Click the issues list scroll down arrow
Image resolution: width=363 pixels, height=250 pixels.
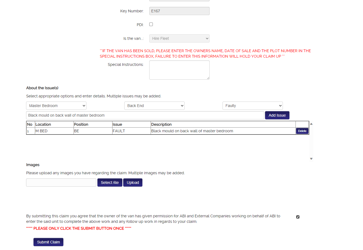(311, 159)
